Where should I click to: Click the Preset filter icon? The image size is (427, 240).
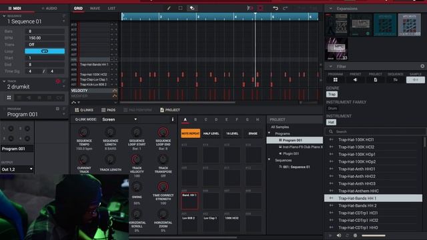[355, 80]
